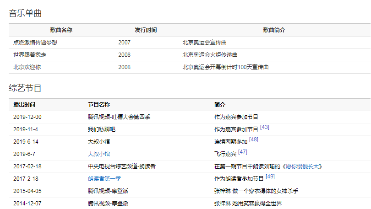Click the 歌曲简介 column header

point(274,30)
